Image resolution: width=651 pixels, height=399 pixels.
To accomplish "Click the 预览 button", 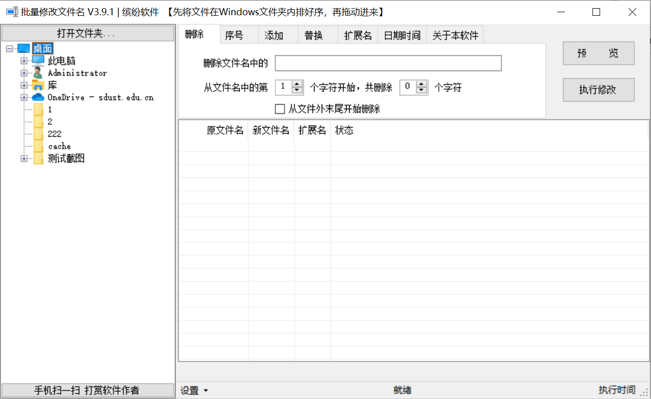I will tap(598, 53).
